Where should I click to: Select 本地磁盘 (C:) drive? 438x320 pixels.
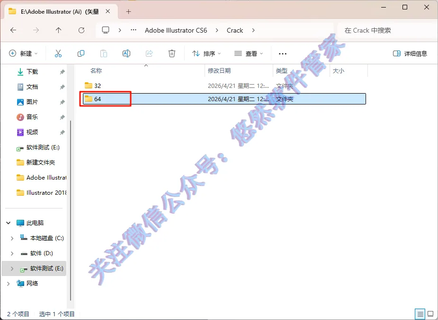point(42,238)
